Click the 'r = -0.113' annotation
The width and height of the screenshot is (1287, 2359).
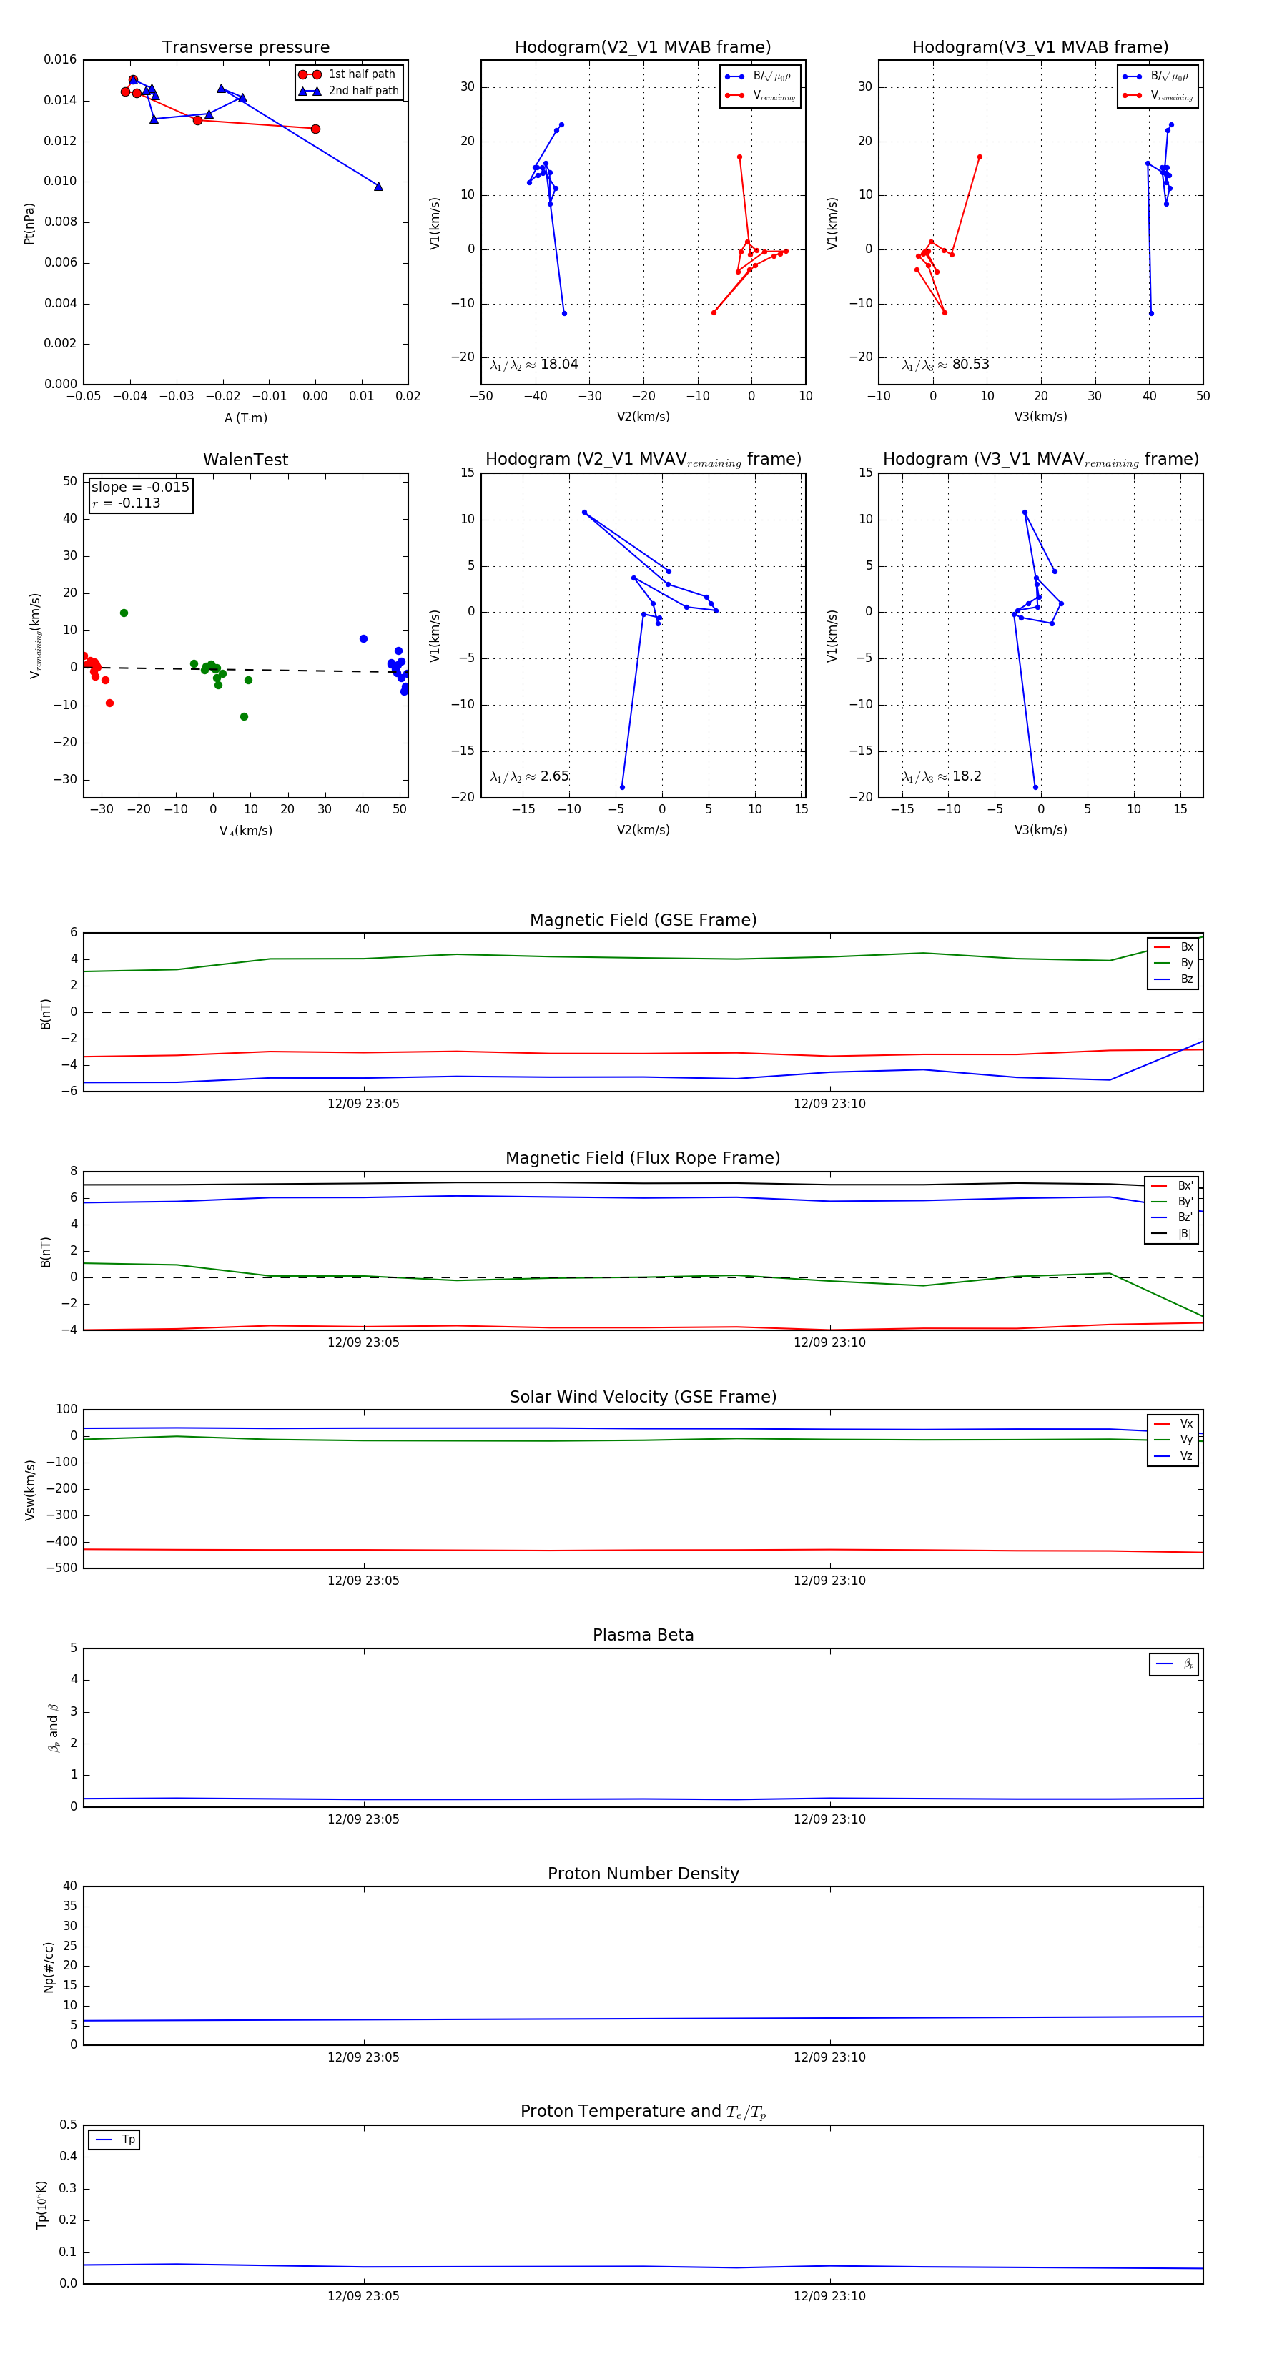127,503
